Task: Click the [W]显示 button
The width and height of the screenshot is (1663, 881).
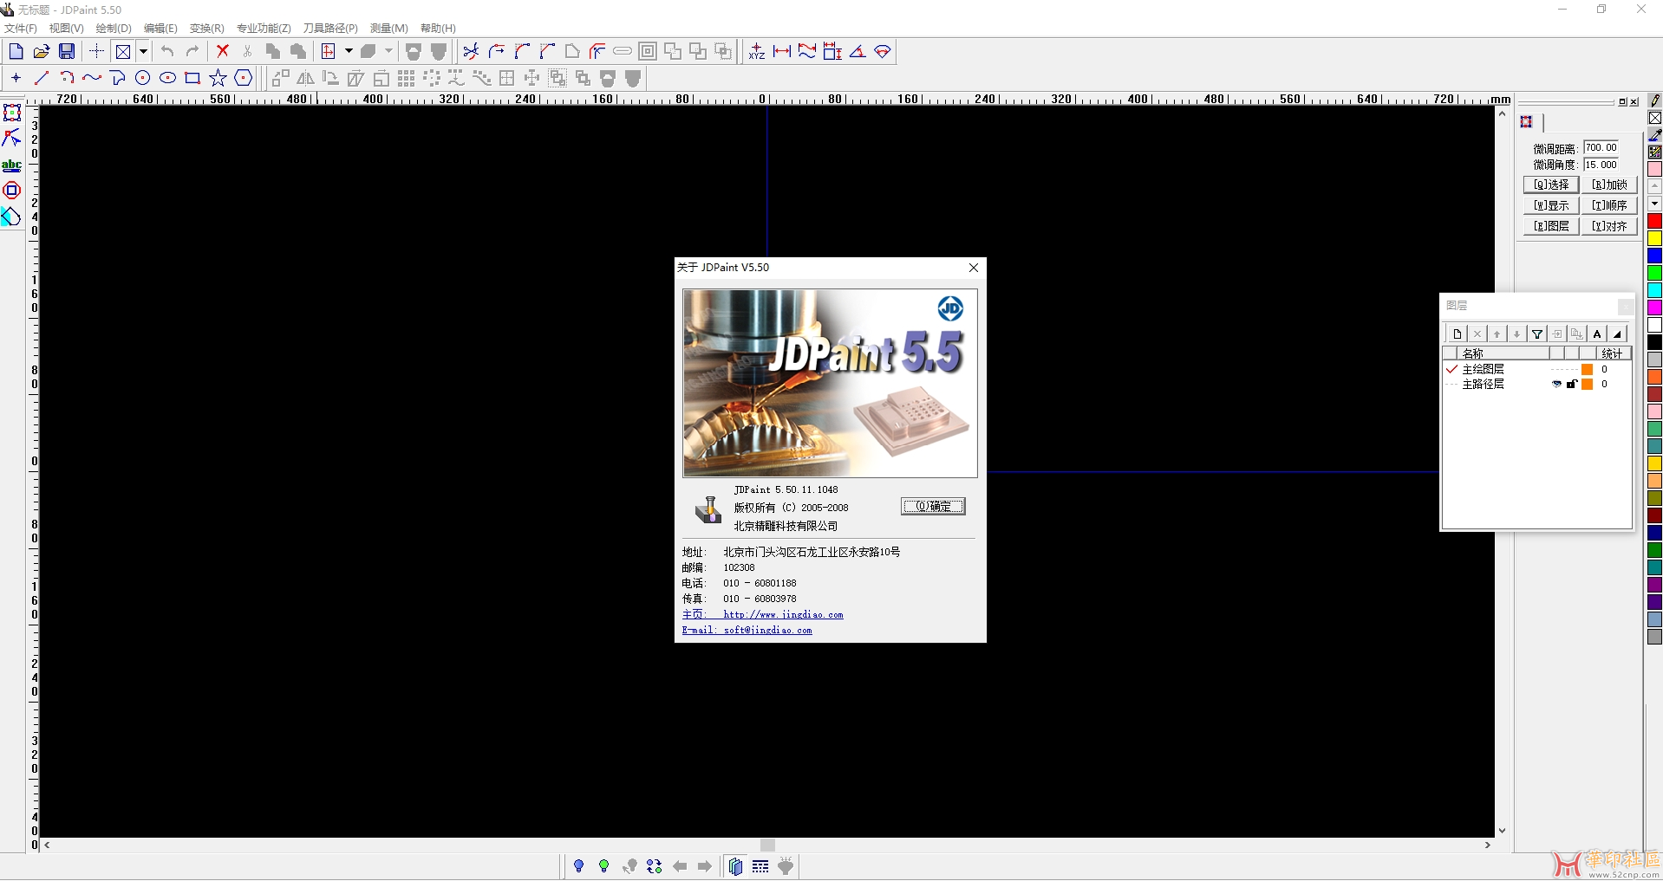Action: tap(1551, 205)
